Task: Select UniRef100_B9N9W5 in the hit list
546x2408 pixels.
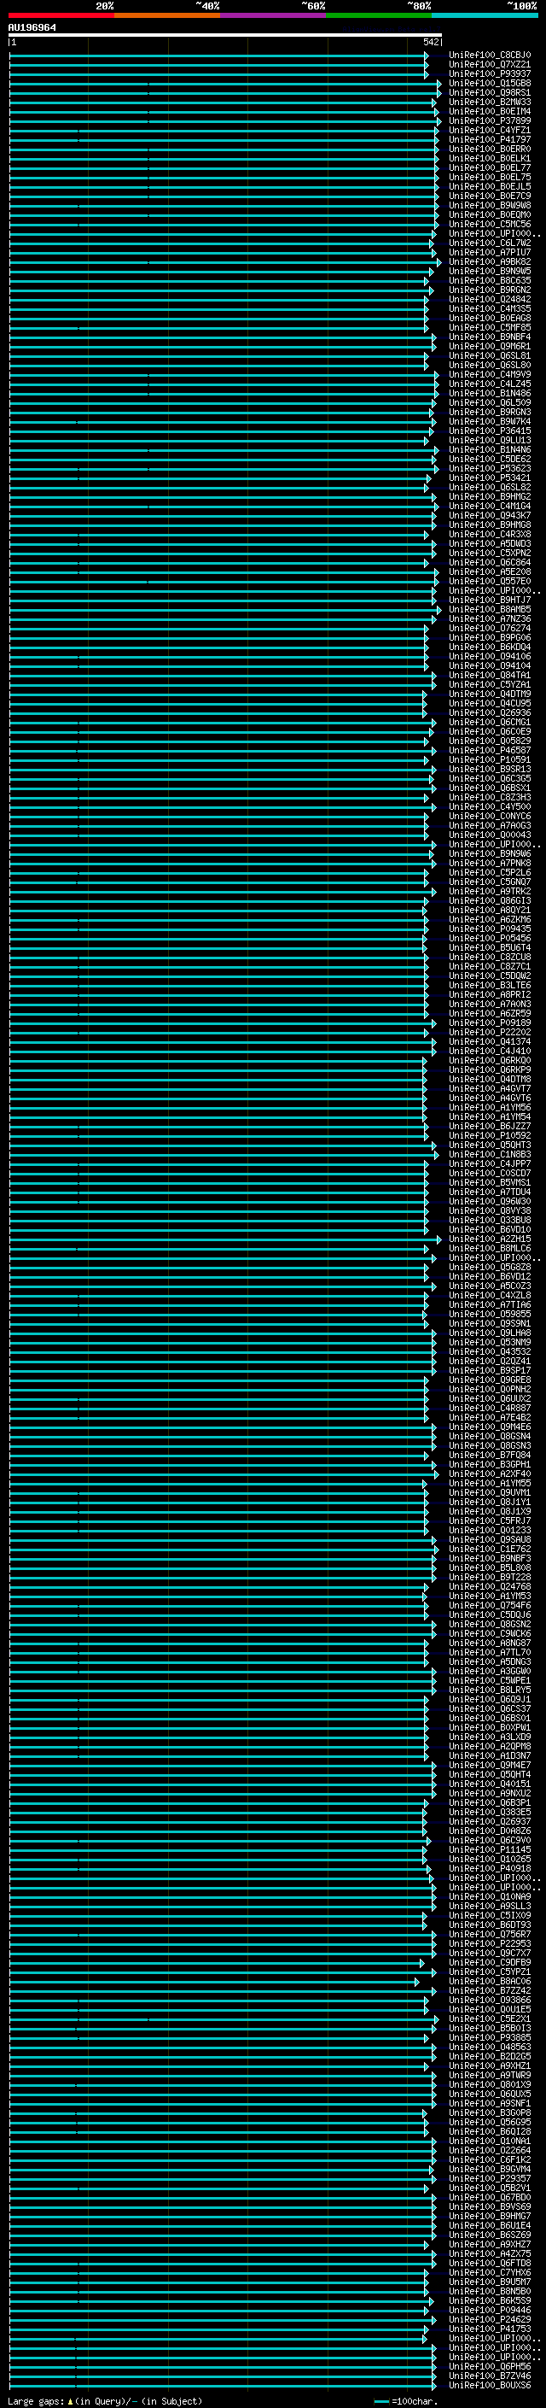Action: pos(490,271)
